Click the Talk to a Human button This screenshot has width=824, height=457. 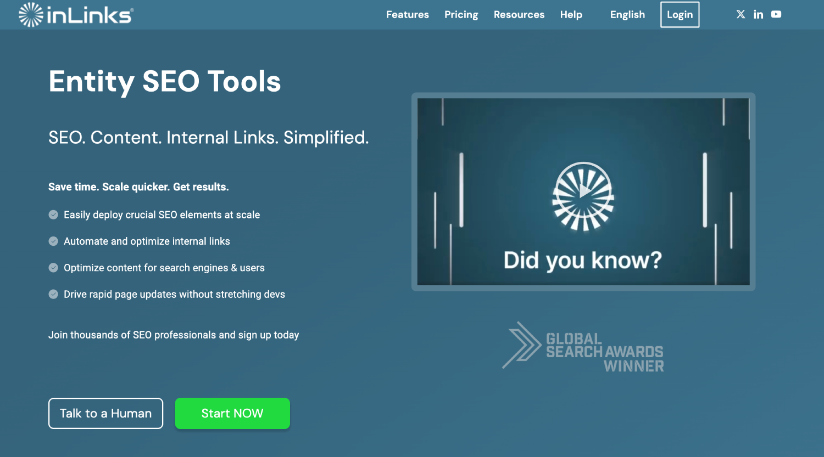(x=105, y=413)
